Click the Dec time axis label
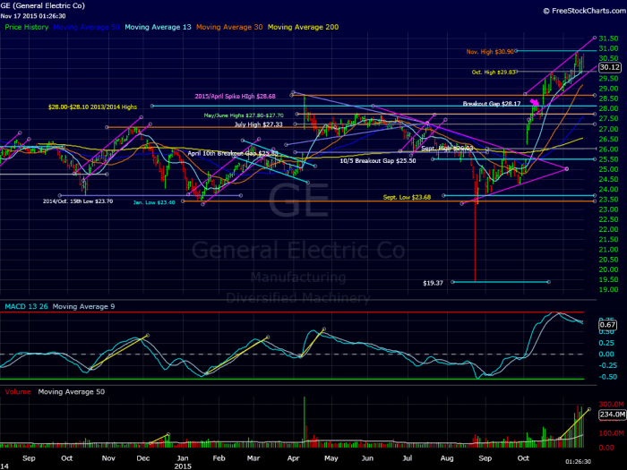 coord(143,458)
